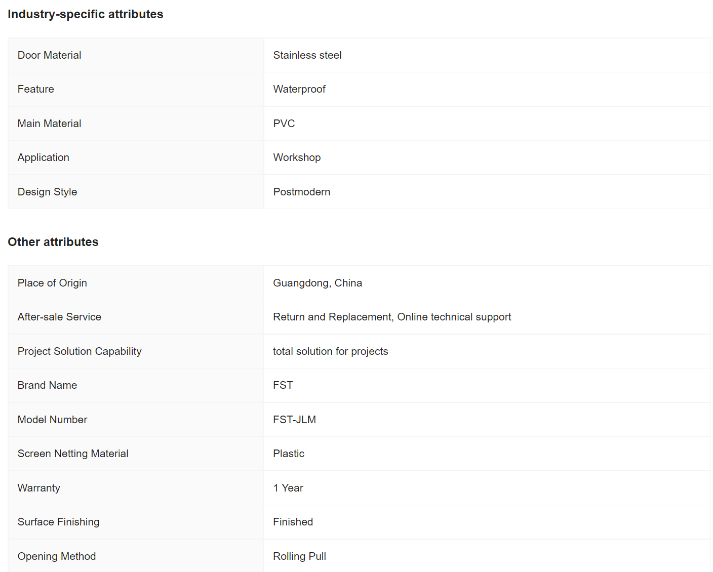Viewport: 713px width, 572px height.
Task: Select the Rolling Pull opening method
Action: tap(300, 556)
